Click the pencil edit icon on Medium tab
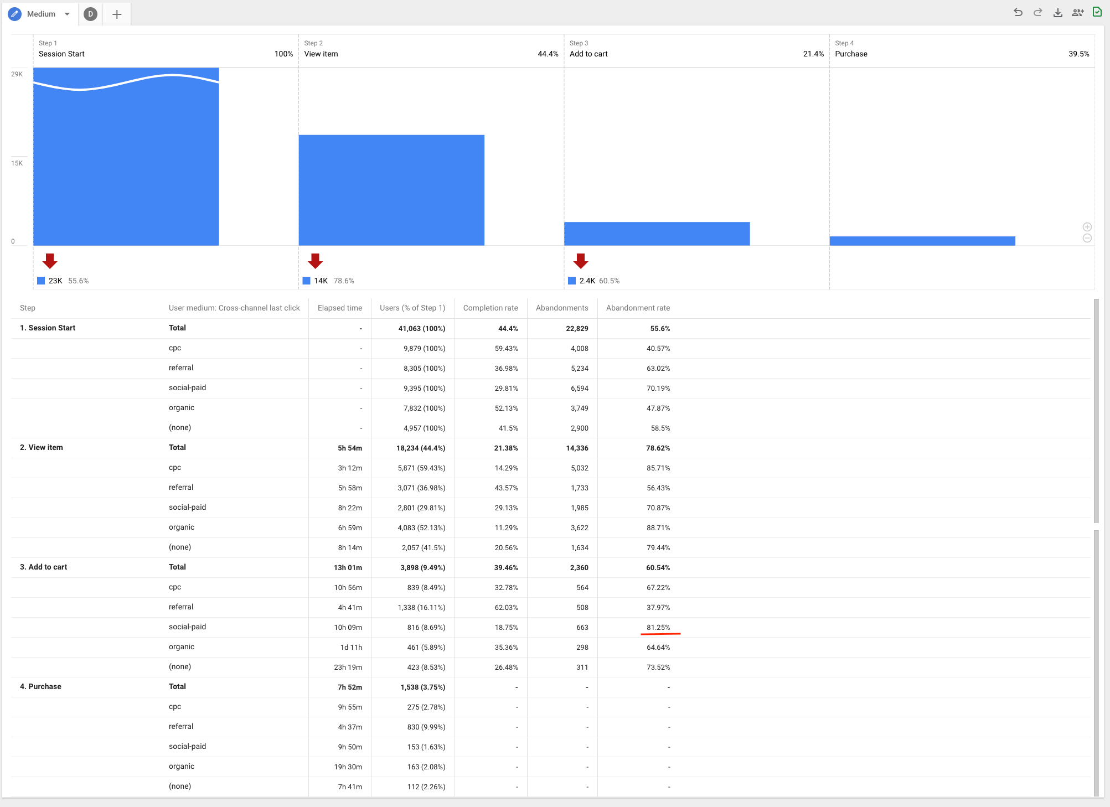1110x807 pixels. (x=15, y=14)
